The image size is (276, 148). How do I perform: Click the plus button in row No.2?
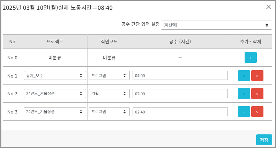click(x=244, y=94)
